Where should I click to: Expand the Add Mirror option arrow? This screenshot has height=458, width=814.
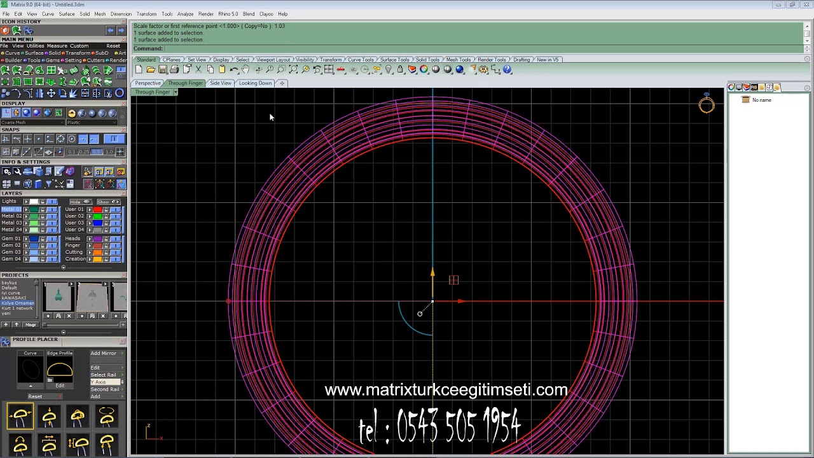(122, 354)
